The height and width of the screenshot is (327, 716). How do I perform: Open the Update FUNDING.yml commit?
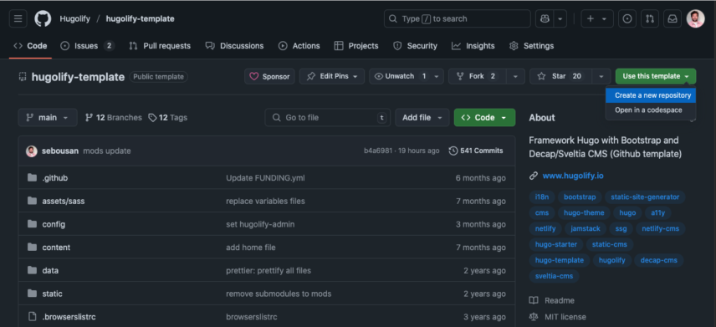[265, 177]
